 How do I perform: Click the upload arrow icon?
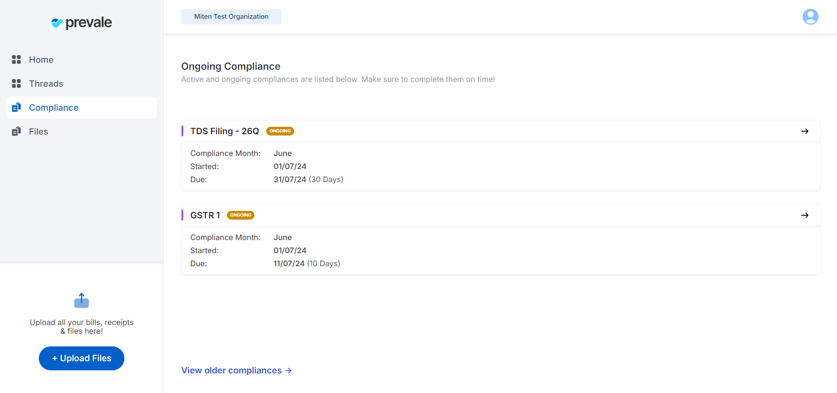pos(82,301)
